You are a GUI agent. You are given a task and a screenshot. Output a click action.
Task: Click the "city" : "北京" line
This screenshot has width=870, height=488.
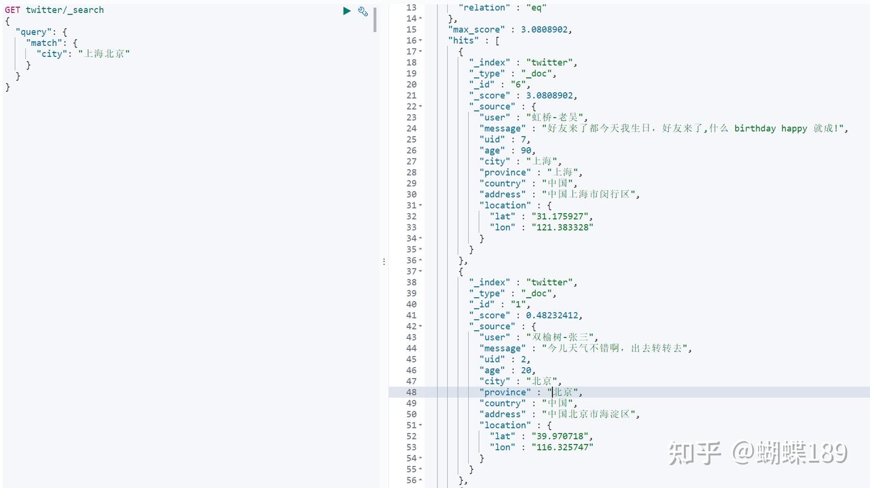521,381
